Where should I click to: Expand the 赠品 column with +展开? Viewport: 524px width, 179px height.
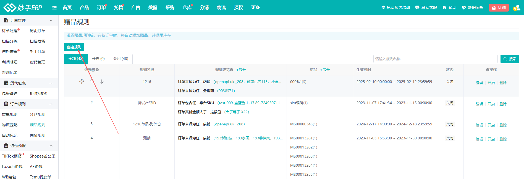click(325, 70)
